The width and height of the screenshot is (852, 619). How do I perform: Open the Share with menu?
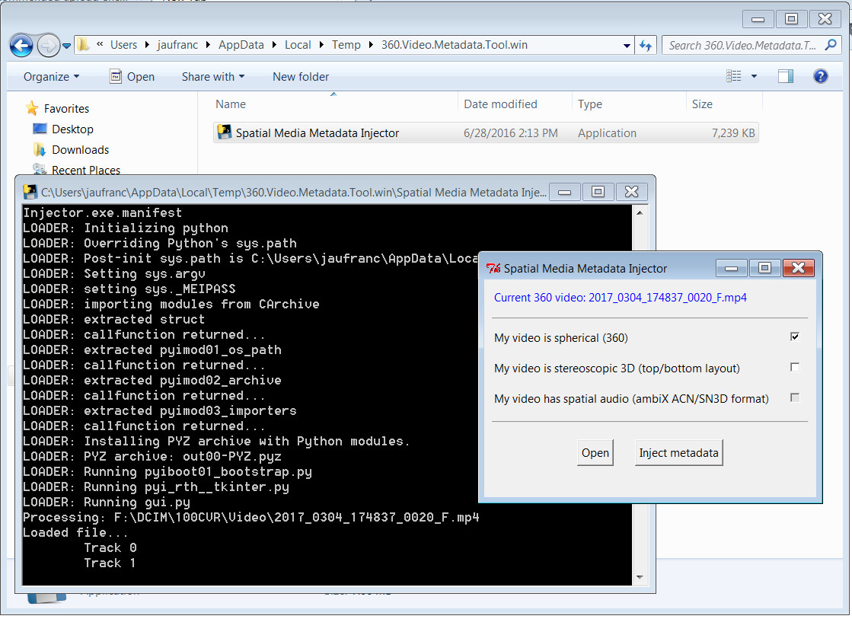coord(213,77)
